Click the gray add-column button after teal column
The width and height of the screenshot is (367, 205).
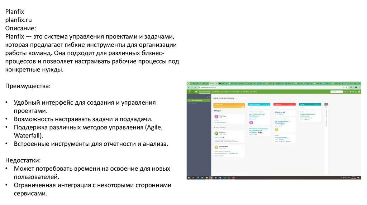pyautogui.click(x=326, y=104)
